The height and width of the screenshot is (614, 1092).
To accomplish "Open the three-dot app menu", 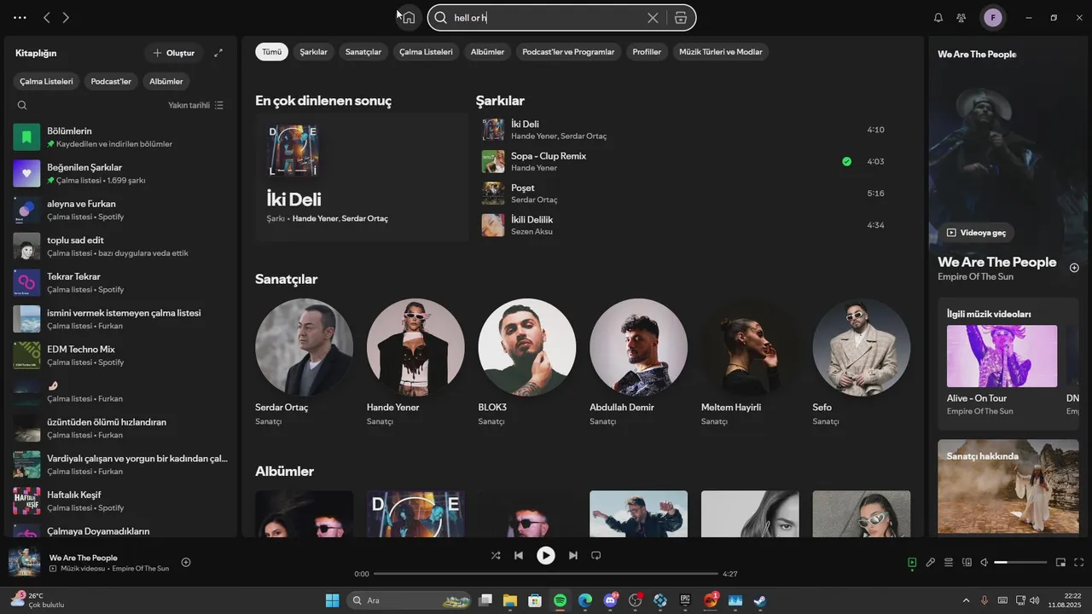I will pos(20,17).
